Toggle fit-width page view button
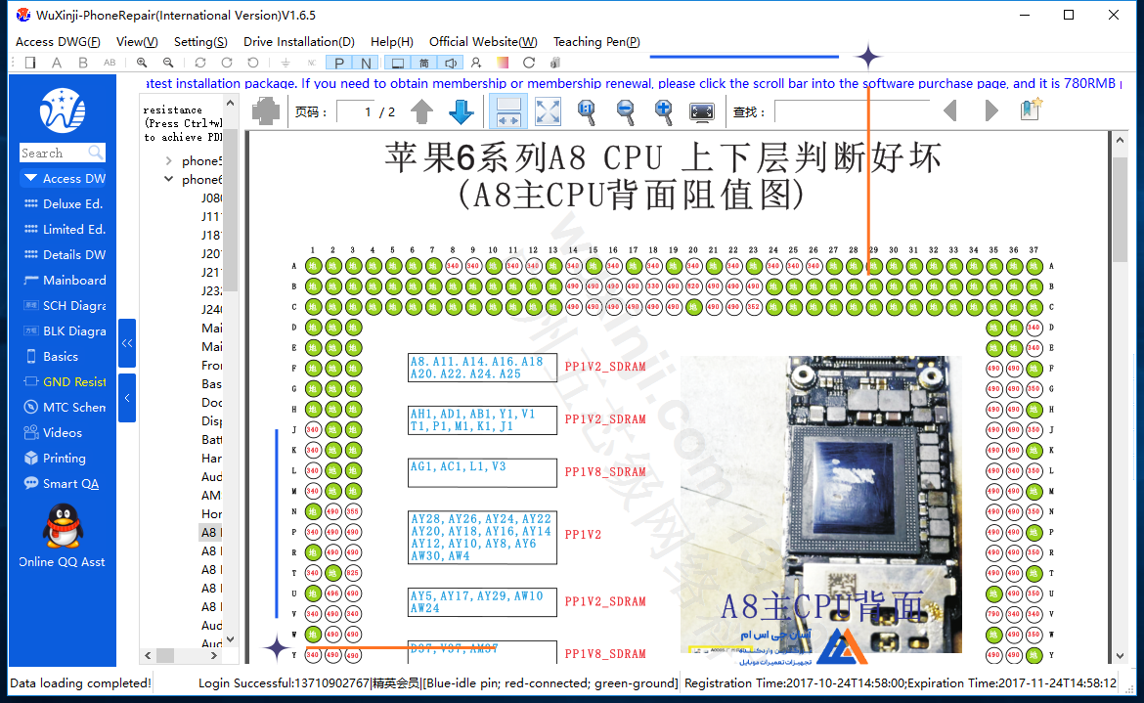This screenshot has height=703, width=1144. click(x=508, y=111)
